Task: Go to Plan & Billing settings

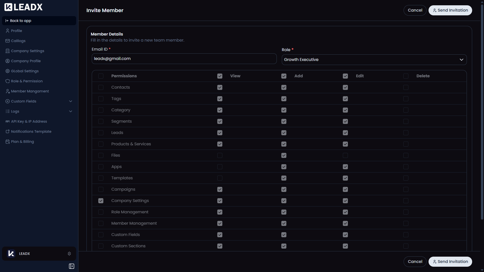Action: pos(22,142)
